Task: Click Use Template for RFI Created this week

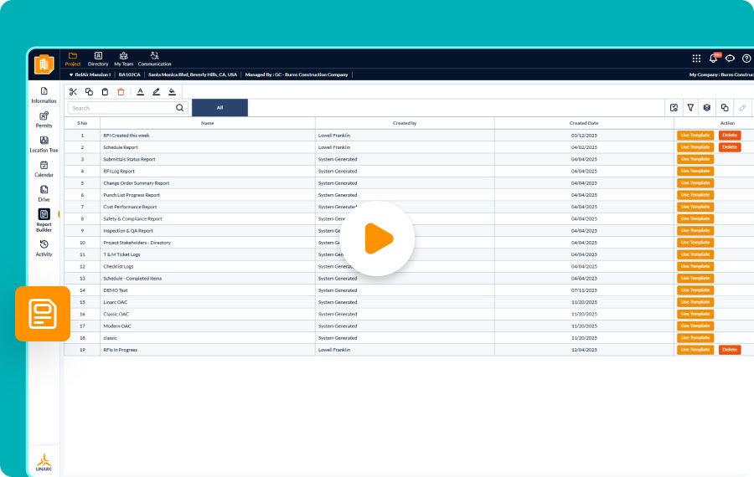Action: (695, 135)
